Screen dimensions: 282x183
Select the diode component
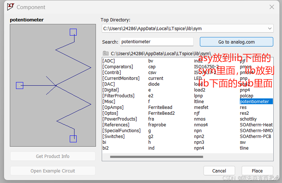[154, 84]
